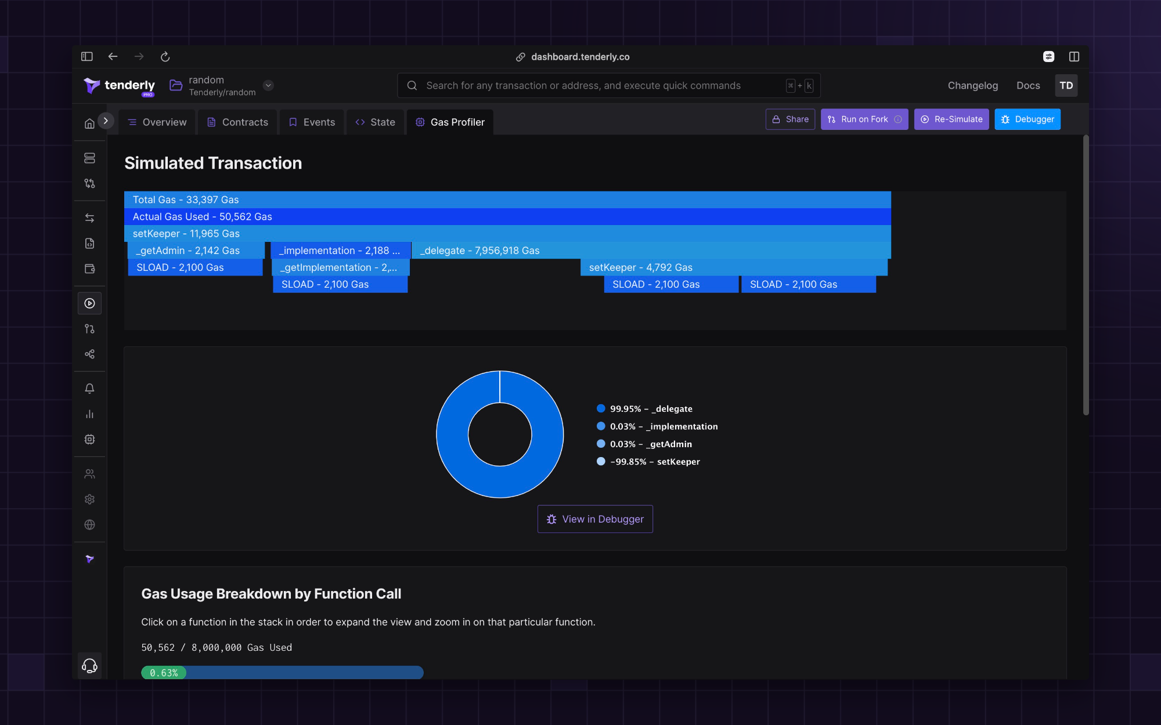The width and height of the screenshot is (1161, 725).
Task: Click the Transactions sidebar icon
Action: tap(89, 217)
